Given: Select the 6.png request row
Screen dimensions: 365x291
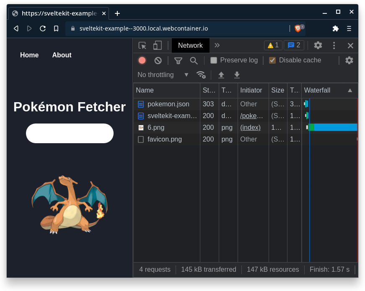Looking at the screenshot, I should tap(246, 127).
